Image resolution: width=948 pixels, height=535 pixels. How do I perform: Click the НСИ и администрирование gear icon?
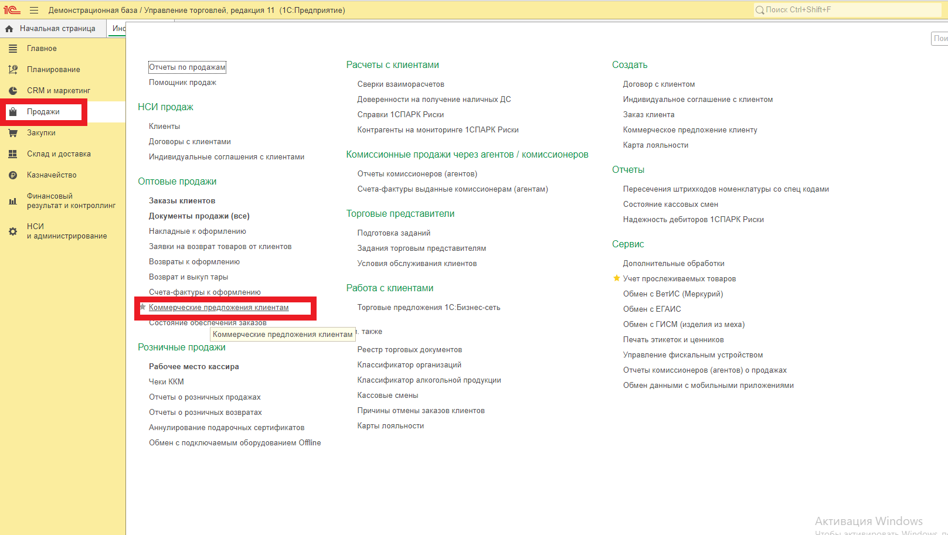tap(13, 231)
